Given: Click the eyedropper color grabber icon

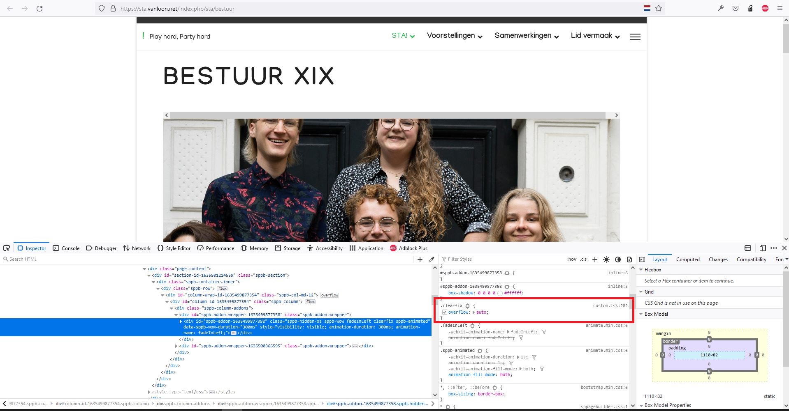Looking at the screenshot, I should click(x=432, y=259).
